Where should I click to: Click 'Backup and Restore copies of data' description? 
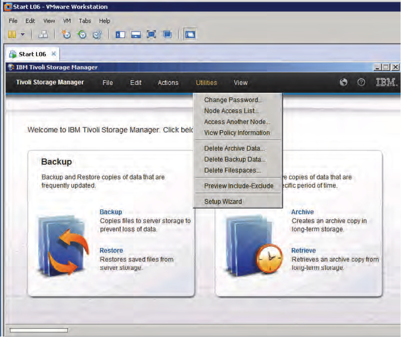[103, 181]
